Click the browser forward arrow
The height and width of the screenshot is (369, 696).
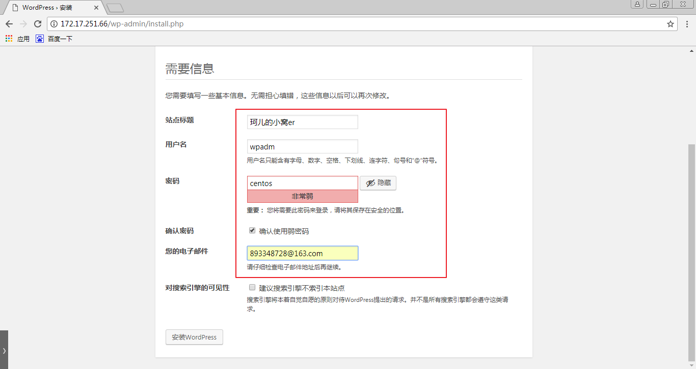click(23, 24)
